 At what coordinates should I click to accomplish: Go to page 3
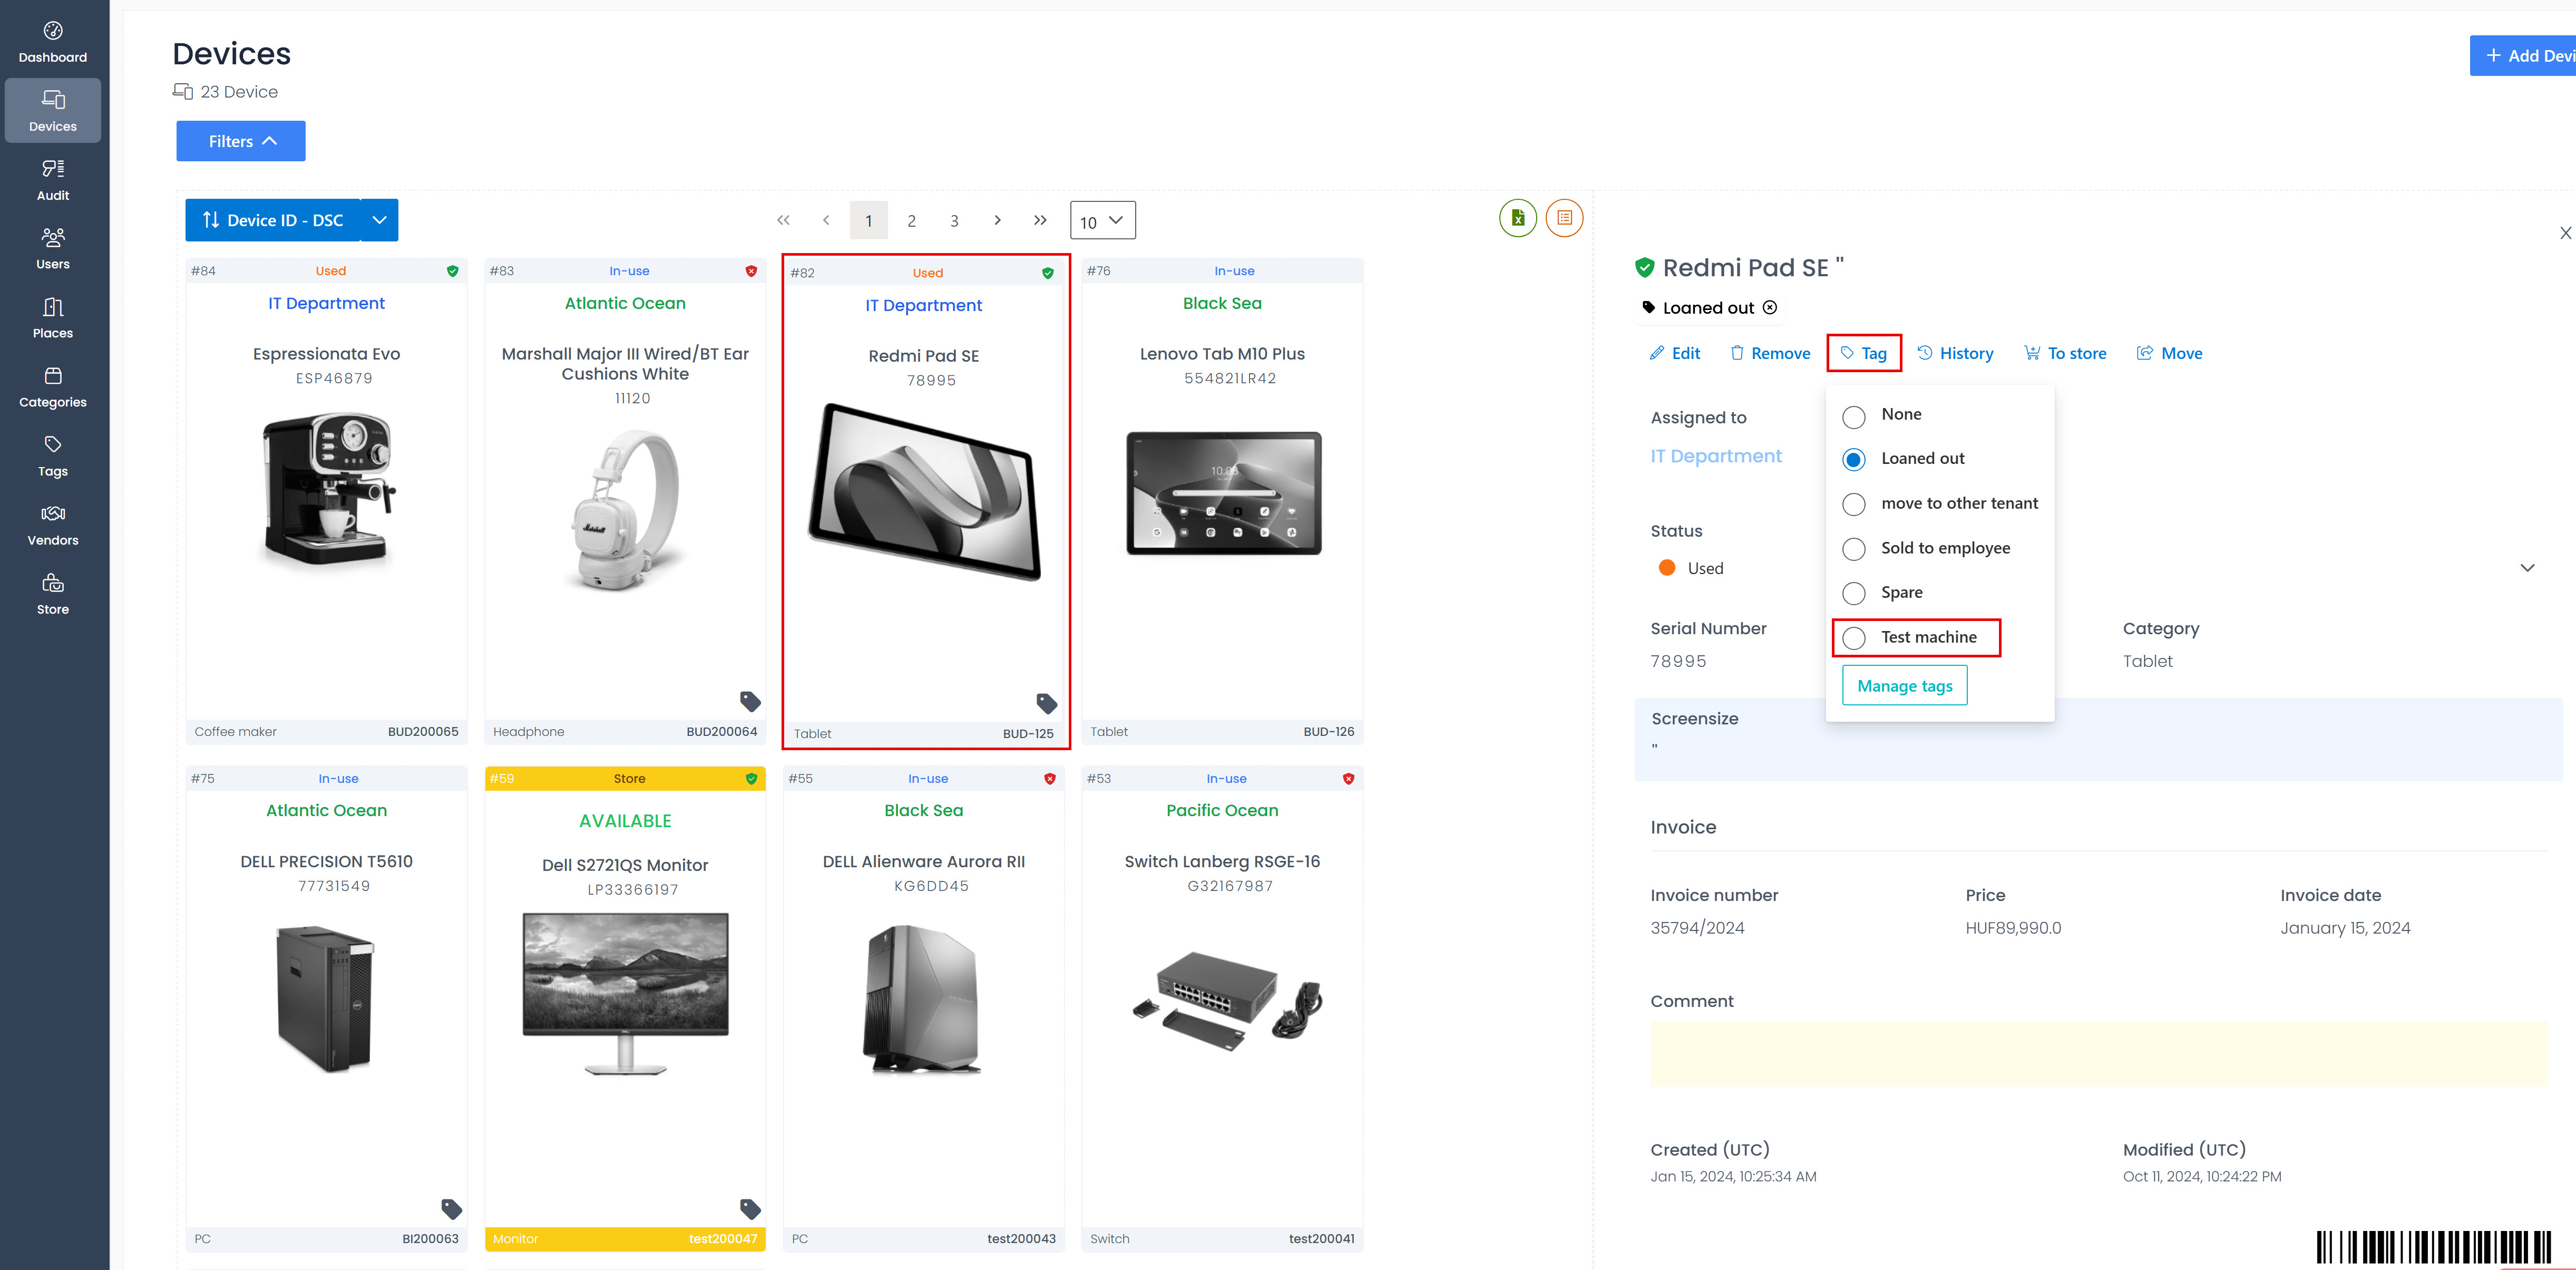954,221
